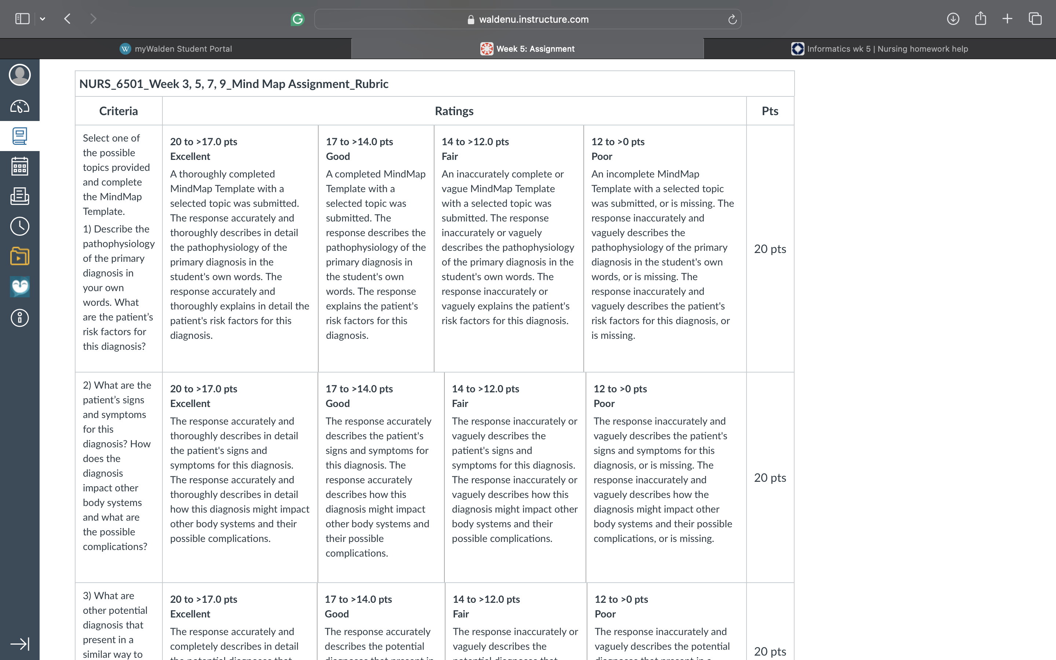Open the Dashboard speedometer icon
The width and height of the screenshot is (1056, 660).
click(x=20, y=106)
